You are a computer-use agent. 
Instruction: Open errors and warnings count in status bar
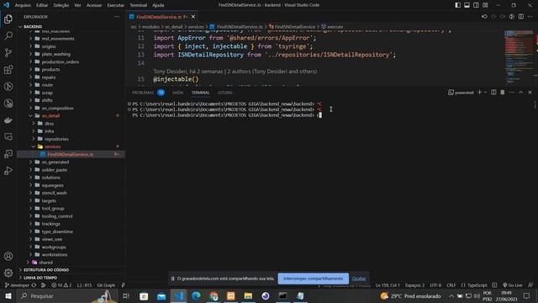point(61,285)
